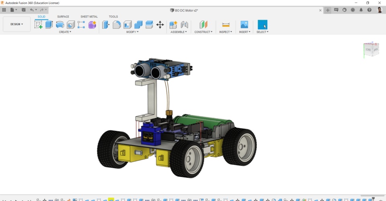This screenshot has width=386, height=201.
Task: Save the document with the Save icon
Action: click(x=24, y=10)
